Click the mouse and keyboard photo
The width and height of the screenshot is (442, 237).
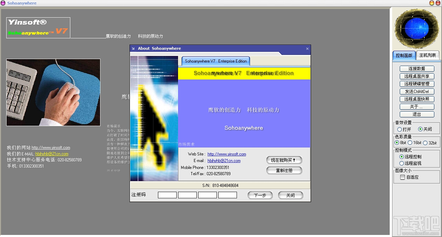pos(53,92)
